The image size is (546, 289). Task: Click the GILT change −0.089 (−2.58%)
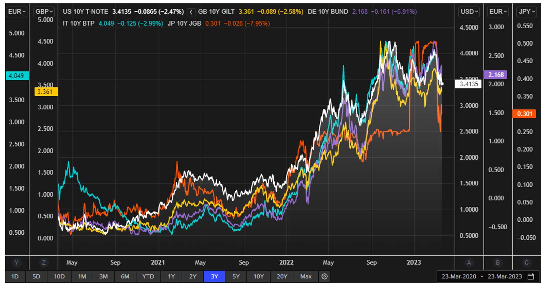click(x=280, y=12)
